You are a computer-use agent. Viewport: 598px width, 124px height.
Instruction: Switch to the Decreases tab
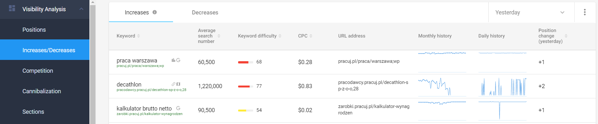[205, 12]
